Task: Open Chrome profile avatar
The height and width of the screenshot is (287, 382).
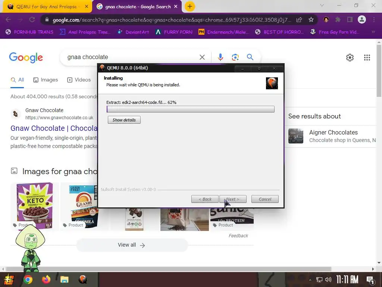Action: [362, 19]
